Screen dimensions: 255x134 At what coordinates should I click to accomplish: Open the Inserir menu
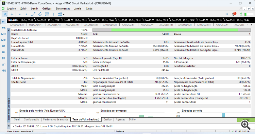(34, 8)
